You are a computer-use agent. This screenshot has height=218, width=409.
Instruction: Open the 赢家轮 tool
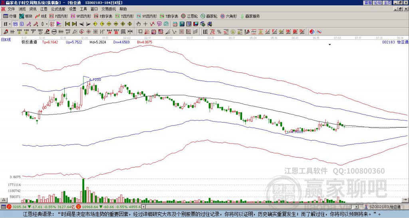(209, 16)
